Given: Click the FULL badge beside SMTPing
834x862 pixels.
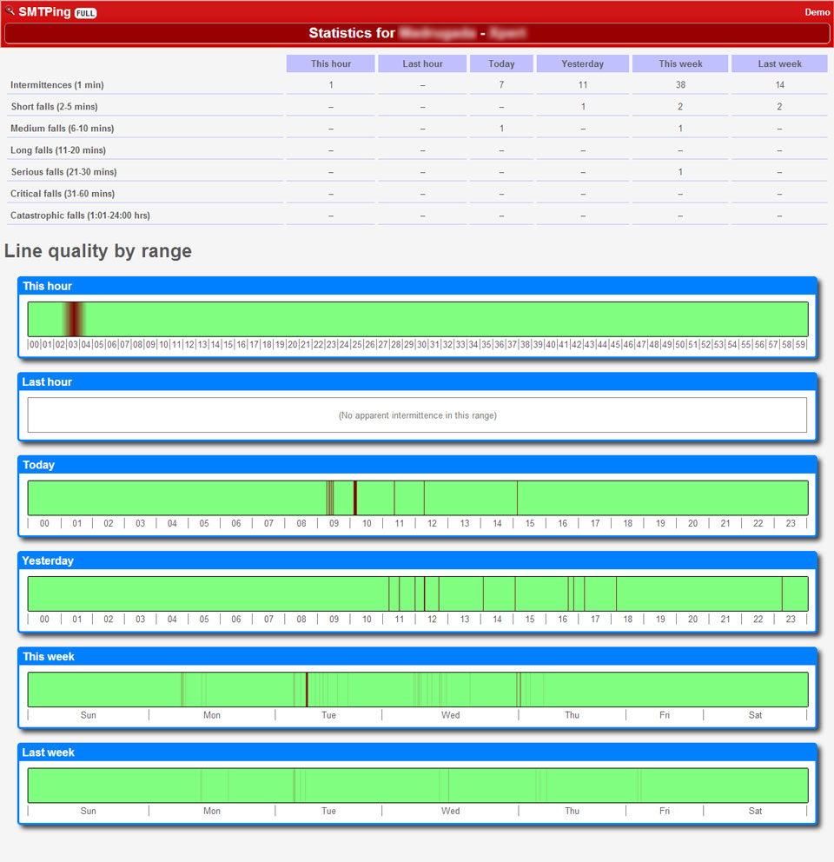Looking at the screenshot, I should tap(86, 13).
